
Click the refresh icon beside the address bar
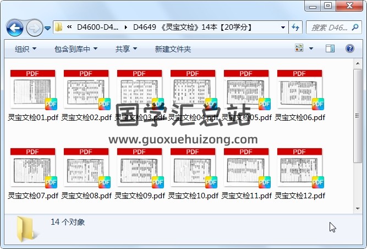295,28
